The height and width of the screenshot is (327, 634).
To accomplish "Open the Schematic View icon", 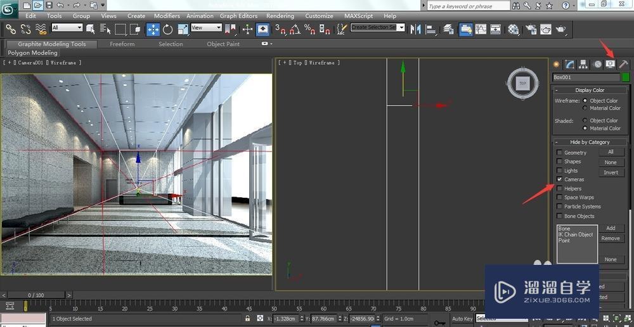I will [x=496, y=29].
